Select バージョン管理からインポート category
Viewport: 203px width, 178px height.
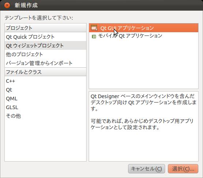(45, 63)
